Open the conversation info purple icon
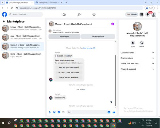Viewport: 160px width, 128px height. click(113, 24)
